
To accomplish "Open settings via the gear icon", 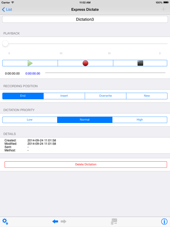I will click(5, 221).
